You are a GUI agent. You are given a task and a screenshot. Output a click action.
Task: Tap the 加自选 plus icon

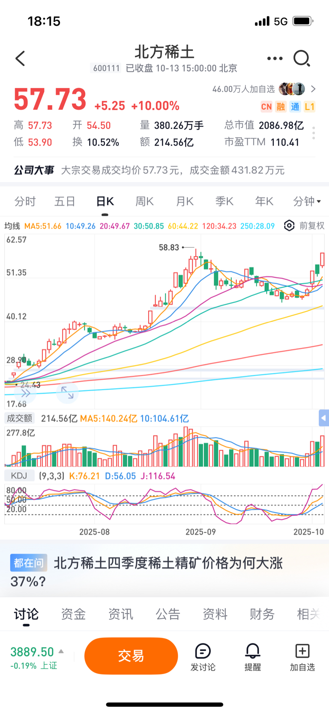(302, 651)
